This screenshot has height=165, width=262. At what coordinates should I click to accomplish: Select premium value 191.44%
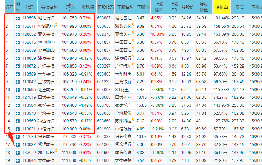(x=221, y=18)
